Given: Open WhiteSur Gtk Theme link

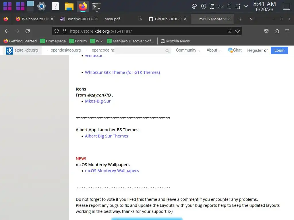Looking at the screenshot, I should (122, 72).
